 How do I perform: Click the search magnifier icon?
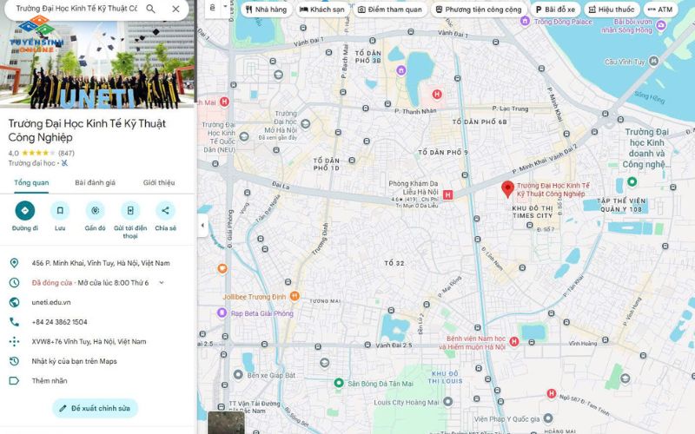pos(150,9)
